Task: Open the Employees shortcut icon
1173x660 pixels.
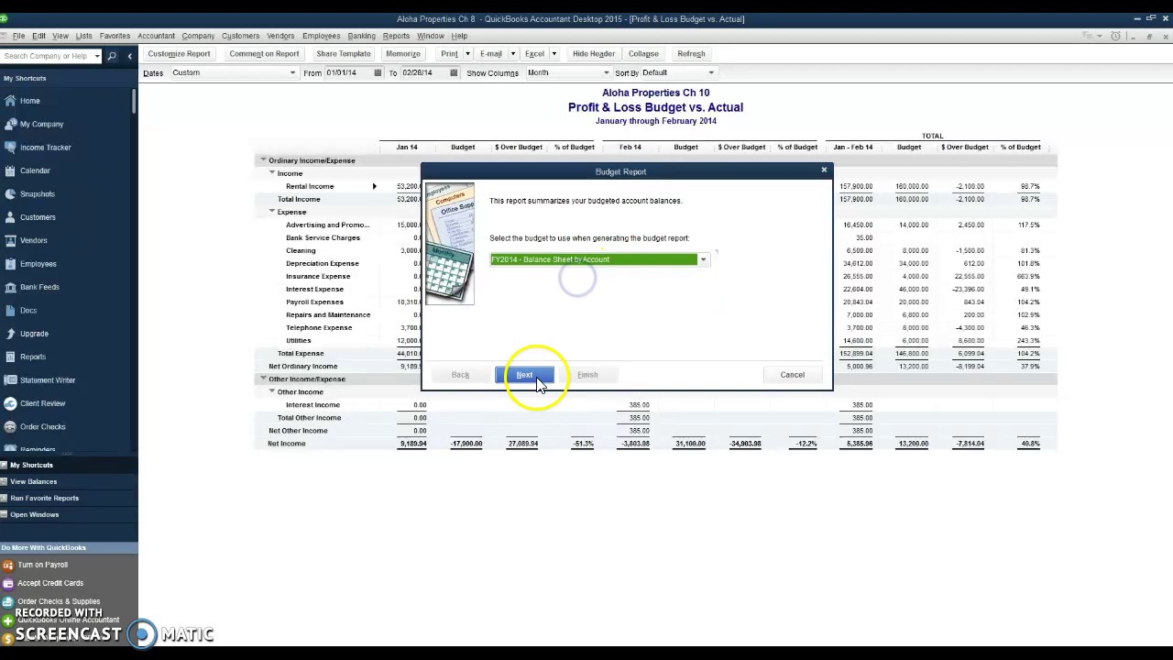Action: (x=10, y=264)
